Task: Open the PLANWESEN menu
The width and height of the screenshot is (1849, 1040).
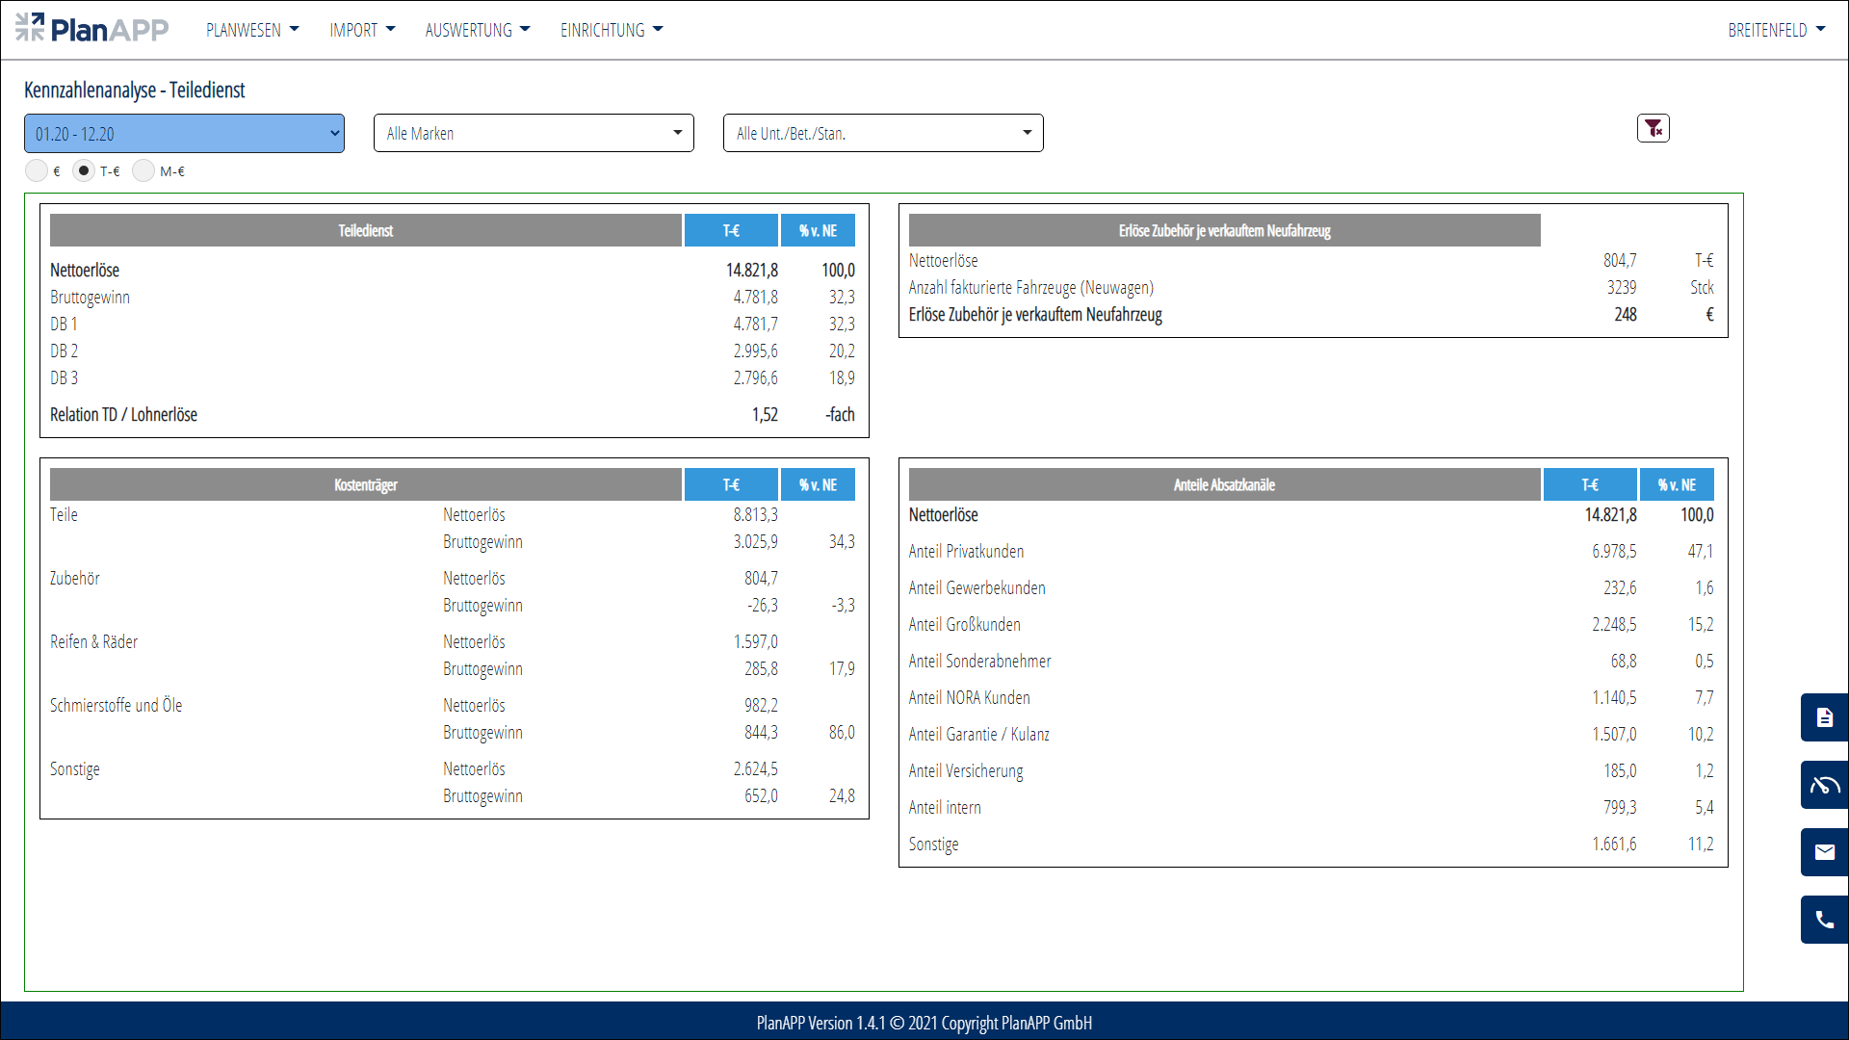Action: [x=252, y=30]
